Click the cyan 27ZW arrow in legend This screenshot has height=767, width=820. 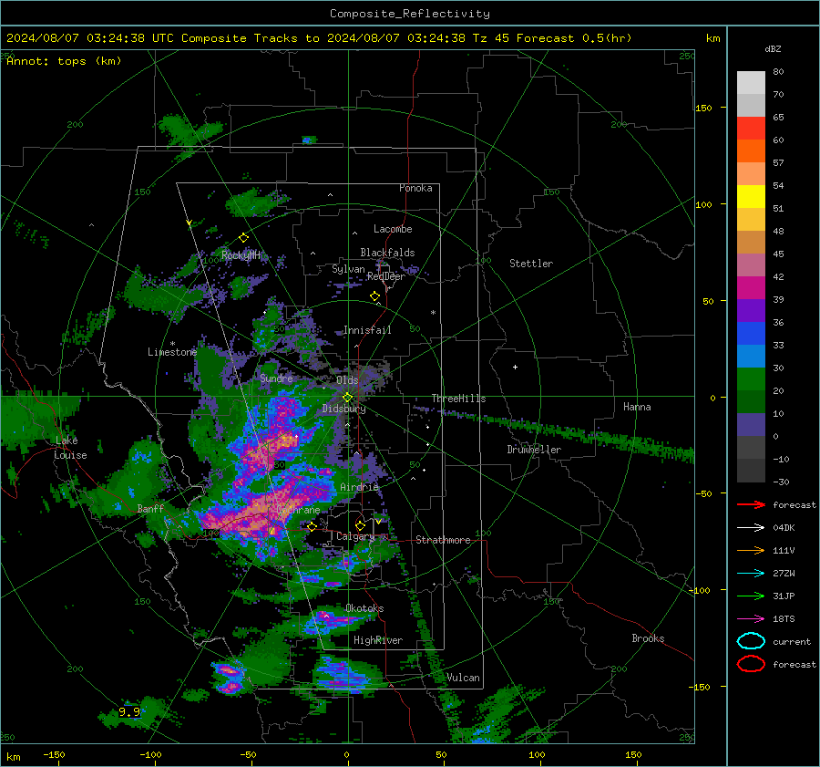click(x=751, y=574)
